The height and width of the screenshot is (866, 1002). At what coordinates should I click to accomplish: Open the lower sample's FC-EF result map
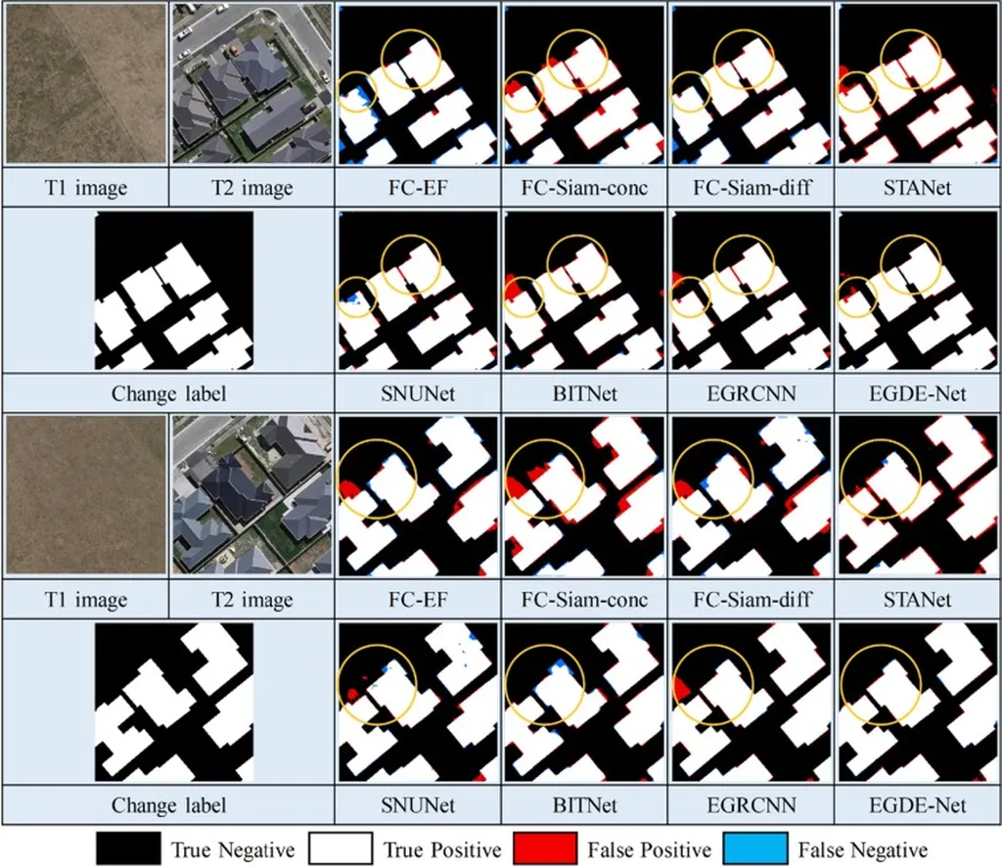418,496
